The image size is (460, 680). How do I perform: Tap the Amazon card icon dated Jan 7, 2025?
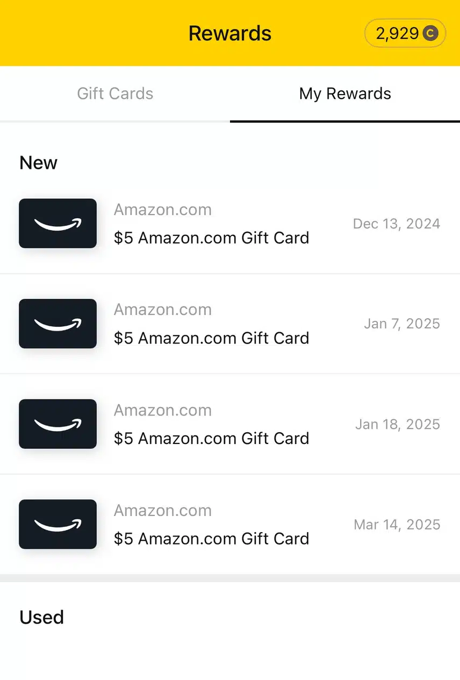pos(57,324)
